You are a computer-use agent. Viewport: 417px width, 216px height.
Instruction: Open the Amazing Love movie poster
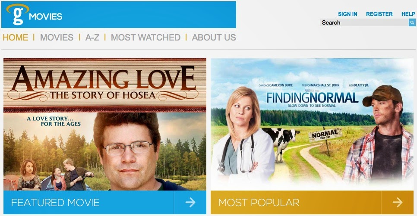tap(105, 124)
